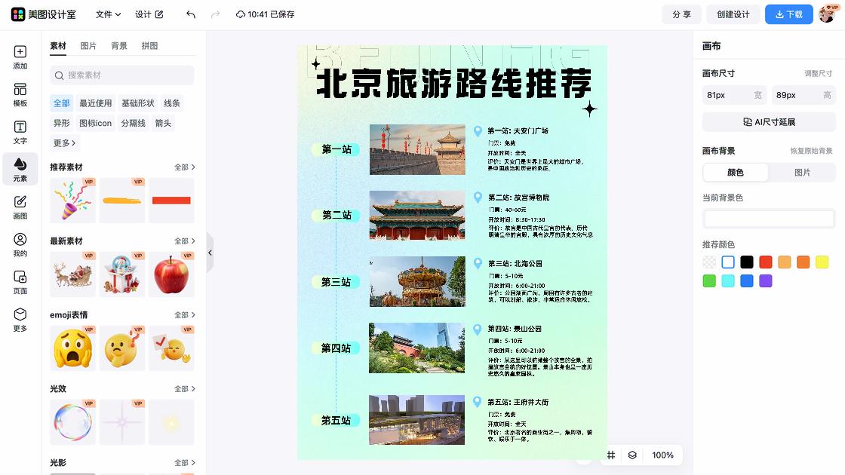The image size is (845, 475).
Task: Select the 元素 elements sidebar item
Action: [x=20, y=170]
